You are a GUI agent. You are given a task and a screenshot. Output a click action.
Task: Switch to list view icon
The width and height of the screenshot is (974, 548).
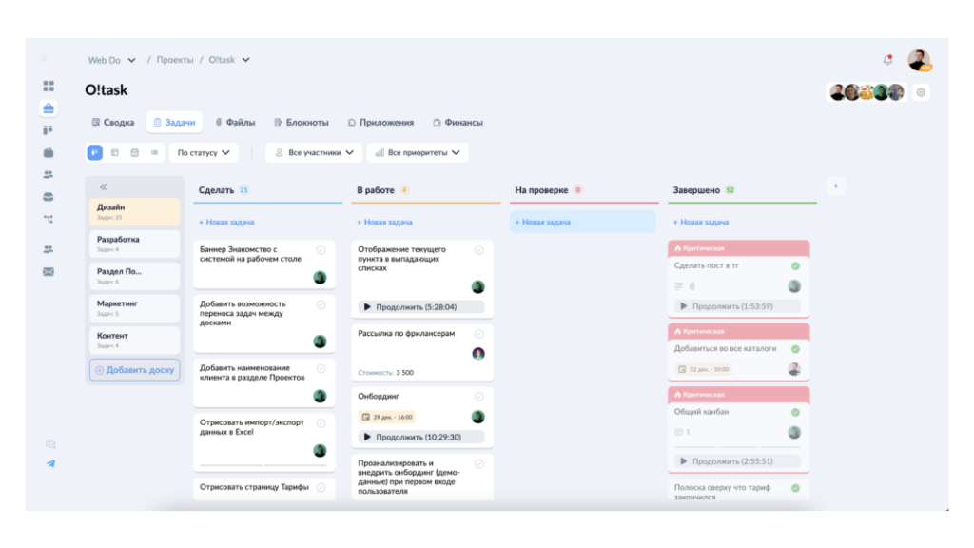[x=154, y=152]
